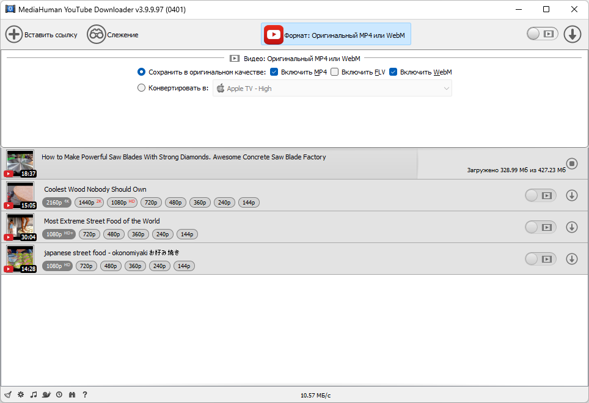This screenshot has width=589, height=403.
Task: Click the broom clear-list icon in status bar
Action: pos(8,394)
